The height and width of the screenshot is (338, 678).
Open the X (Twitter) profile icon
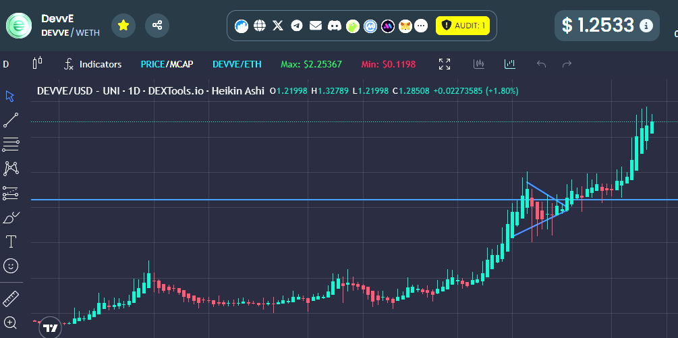pos(278,26)
